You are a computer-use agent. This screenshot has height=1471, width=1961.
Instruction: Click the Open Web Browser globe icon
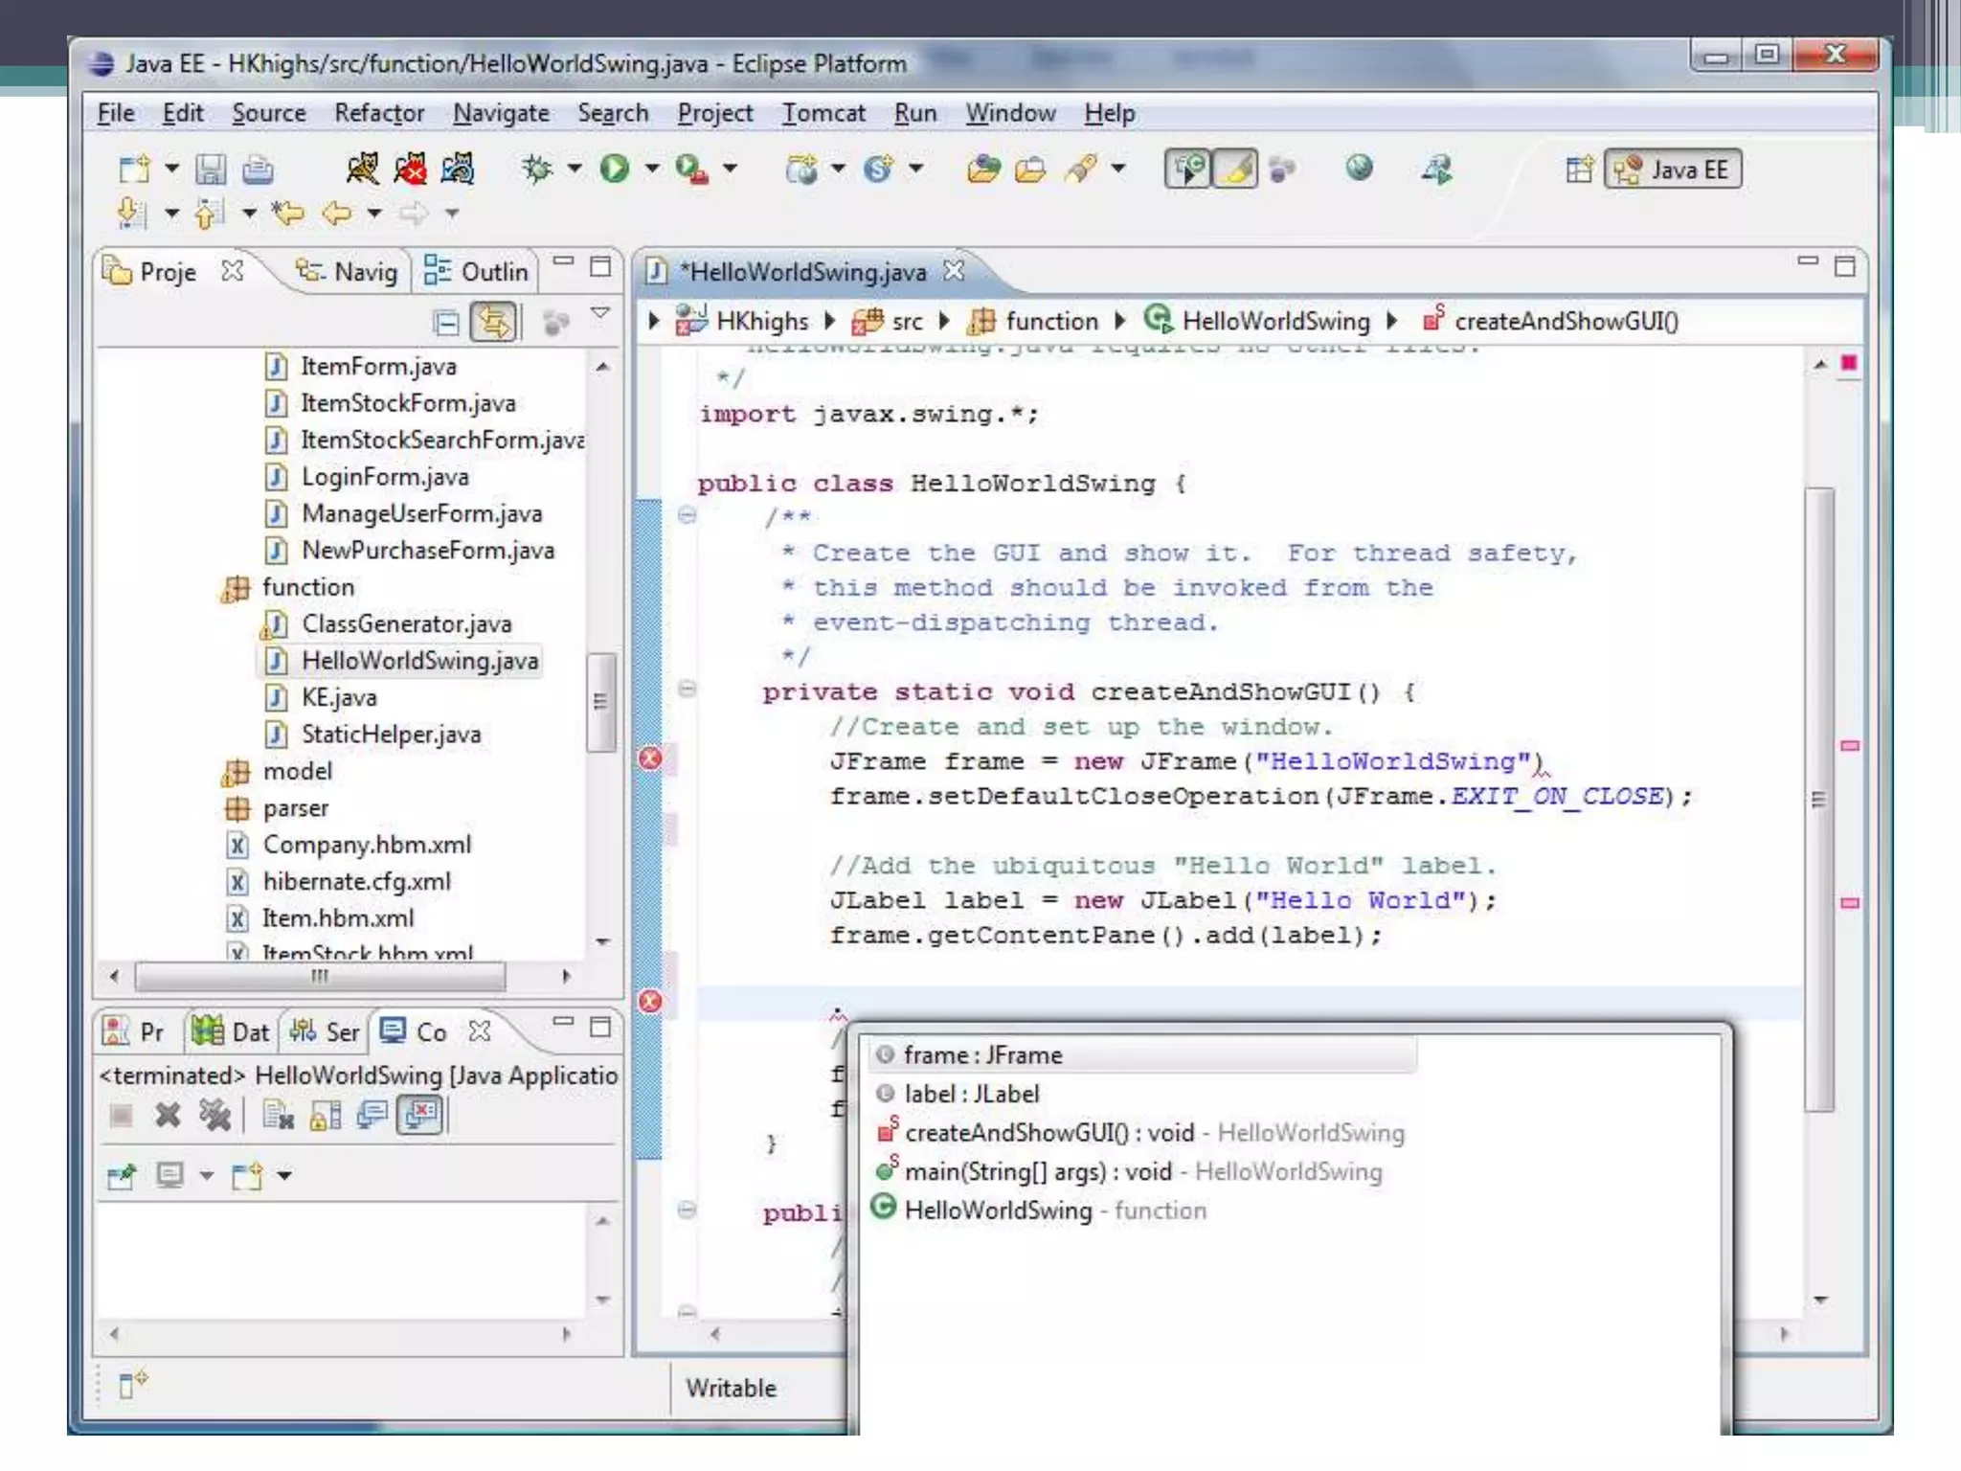tap(1359, 170)
